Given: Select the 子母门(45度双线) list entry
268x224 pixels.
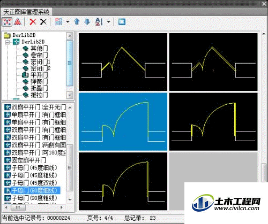Looking at the screenshot, I should click(31, 183).
